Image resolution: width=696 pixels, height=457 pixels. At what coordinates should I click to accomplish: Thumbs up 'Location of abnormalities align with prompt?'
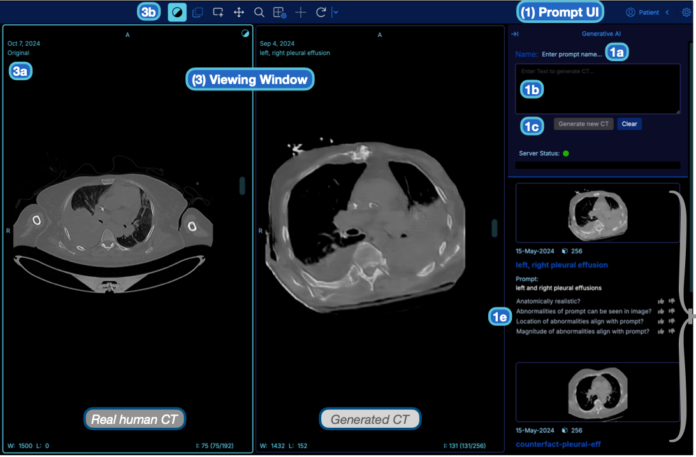[661, 321]
